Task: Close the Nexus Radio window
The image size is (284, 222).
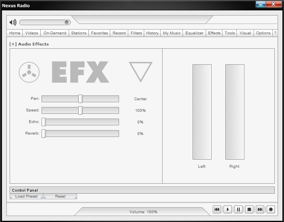Action: 274,4
